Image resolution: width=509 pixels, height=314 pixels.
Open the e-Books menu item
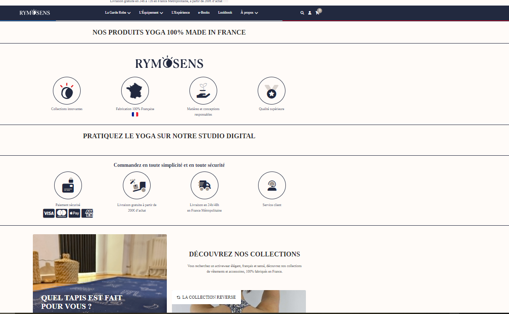[204, 13]
